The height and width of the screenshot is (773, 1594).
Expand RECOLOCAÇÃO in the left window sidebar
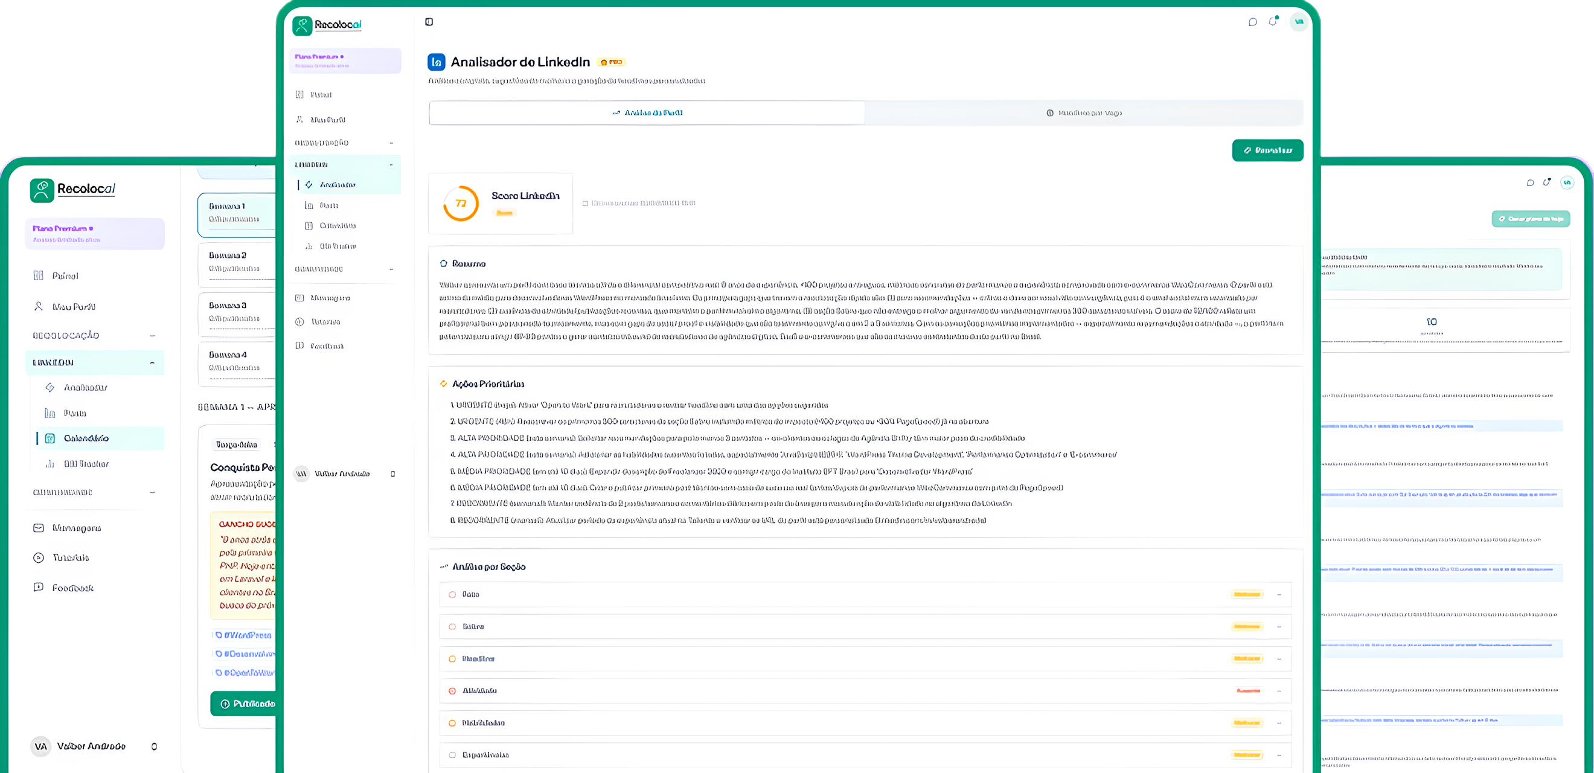[95, 335]
